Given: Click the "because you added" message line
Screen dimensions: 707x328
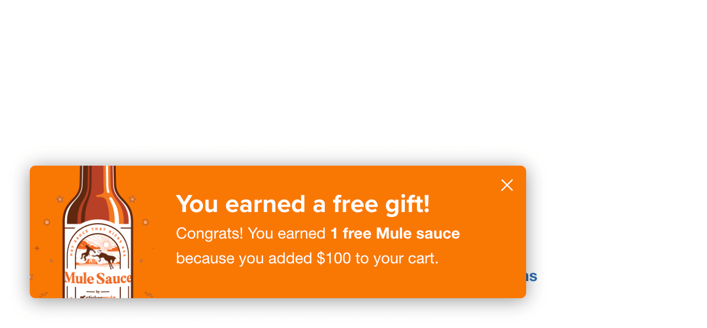Looking at the screenshot, I should 244,258.
